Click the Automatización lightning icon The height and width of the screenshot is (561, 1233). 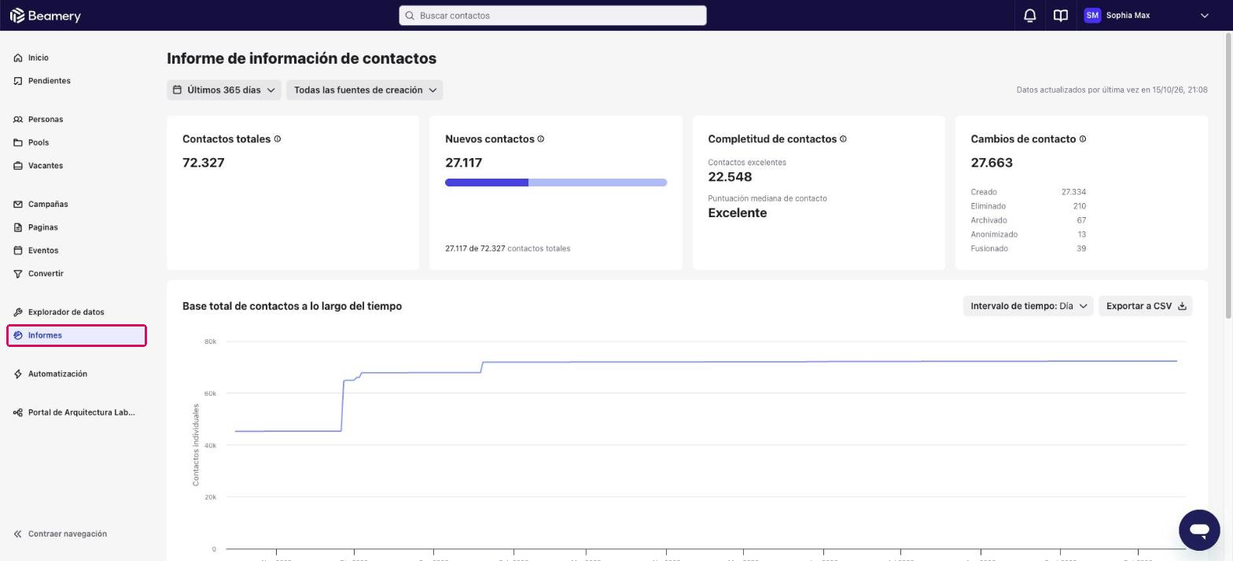(18, 374)
